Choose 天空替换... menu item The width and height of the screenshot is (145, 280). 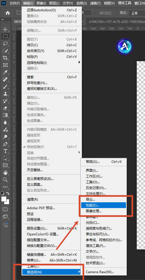(x=51, y=170)
